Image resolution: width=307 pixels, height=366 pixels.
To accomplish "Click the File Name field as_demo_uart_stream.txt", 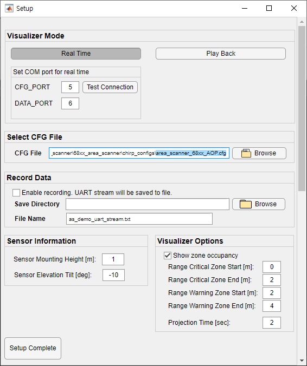I will [x=139, y=219].
